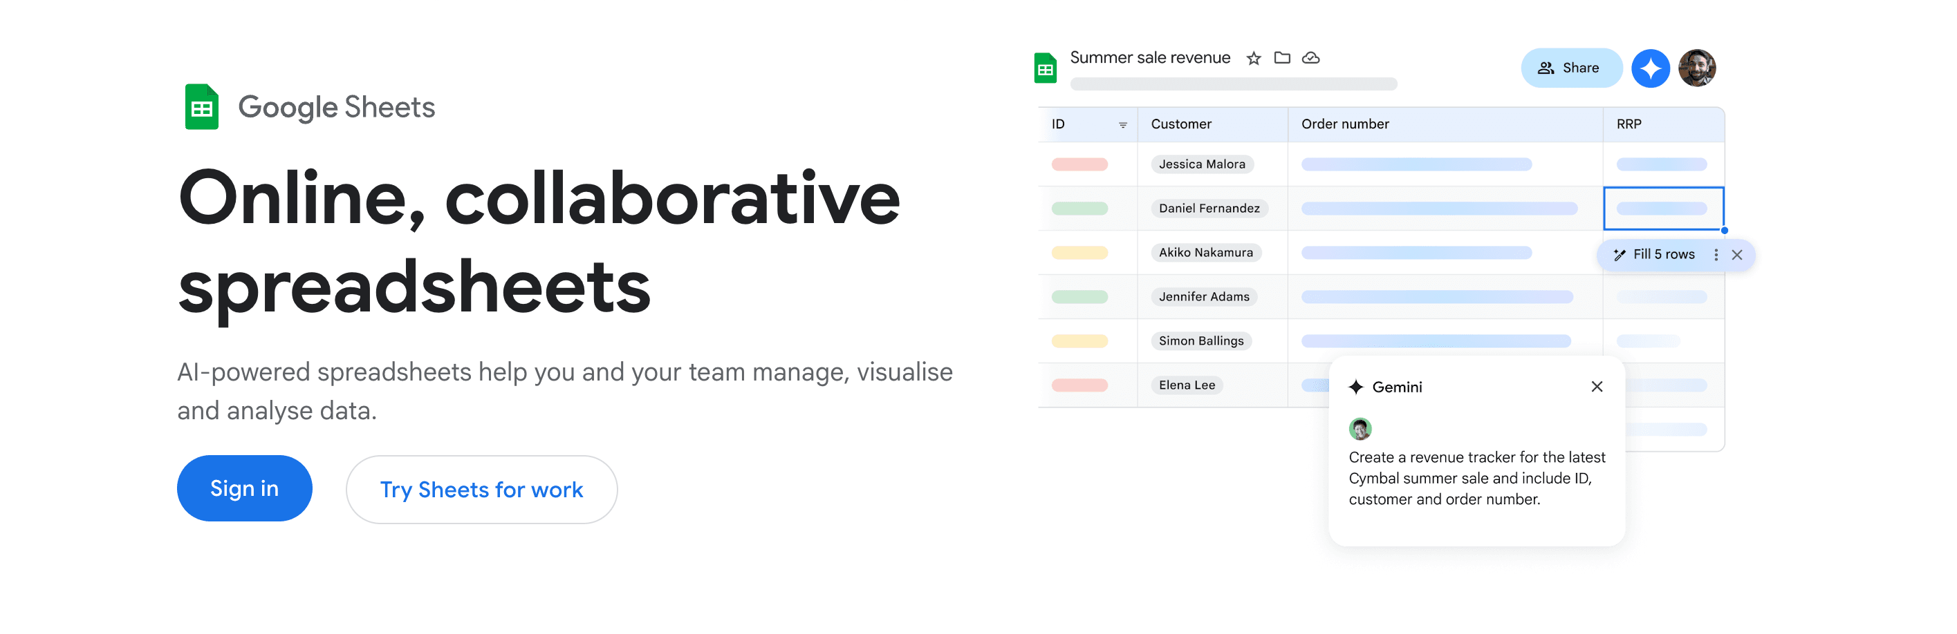Click the Share button

pyautogui.click(x=1571, y=68)
